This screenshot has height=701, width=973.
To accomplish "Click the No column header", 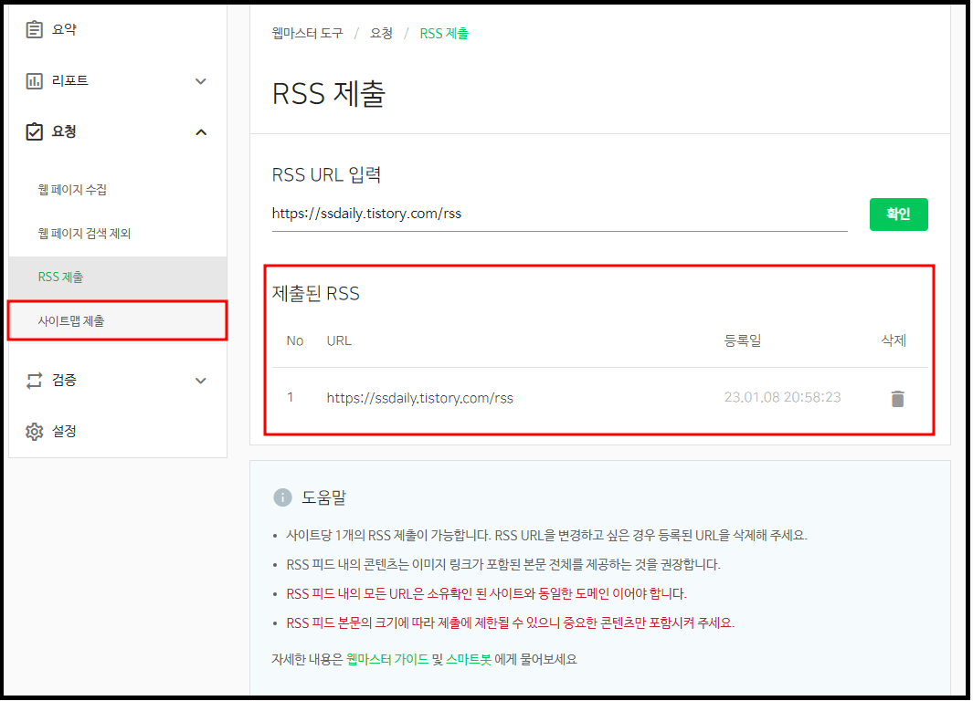I will point(295,340).
